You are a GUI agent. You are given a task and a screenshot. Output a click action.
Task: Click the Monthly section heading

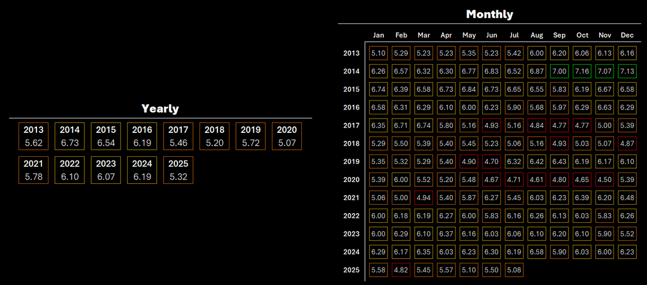(x=489, y=14)
